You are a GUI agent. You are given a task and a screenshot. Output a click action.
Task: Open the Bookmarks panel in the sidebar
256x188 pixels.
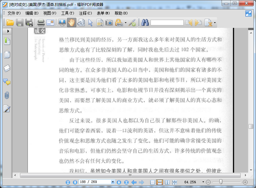7,41
